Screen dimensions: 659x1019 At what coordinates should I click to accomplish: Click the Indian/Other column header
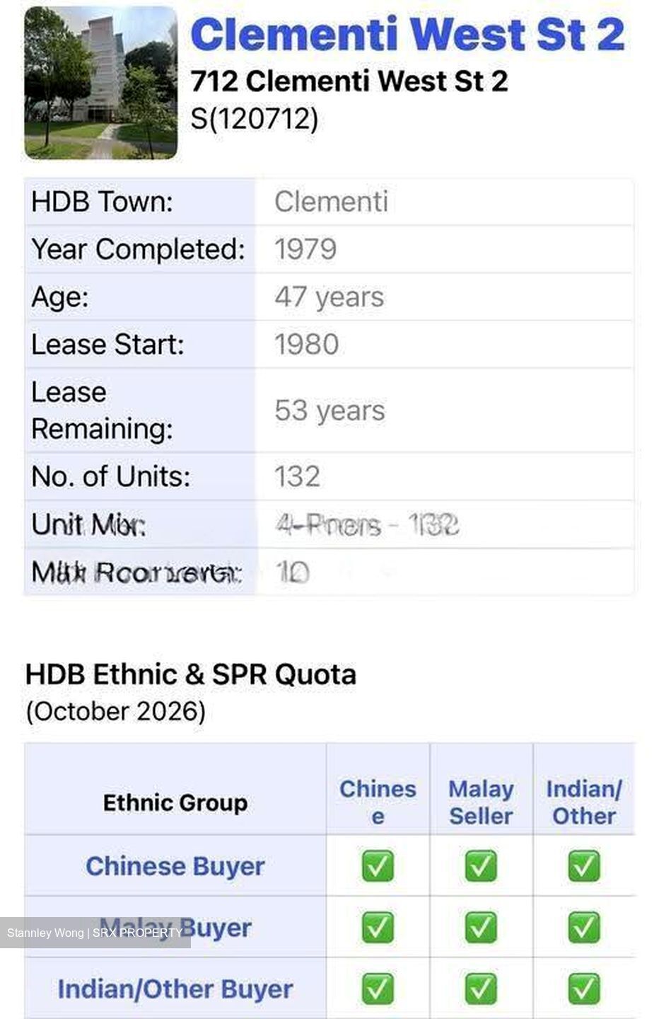point(584,802)
